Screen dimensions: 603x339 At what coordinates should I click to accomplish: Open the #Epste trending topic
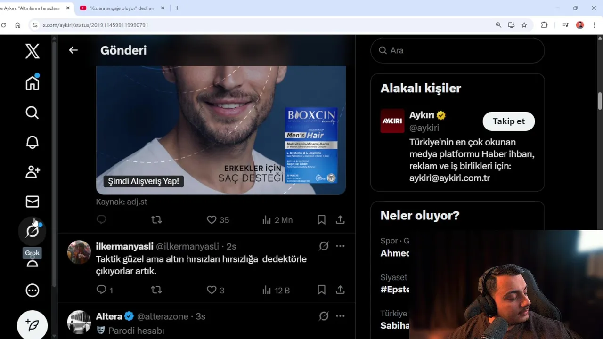395,290
